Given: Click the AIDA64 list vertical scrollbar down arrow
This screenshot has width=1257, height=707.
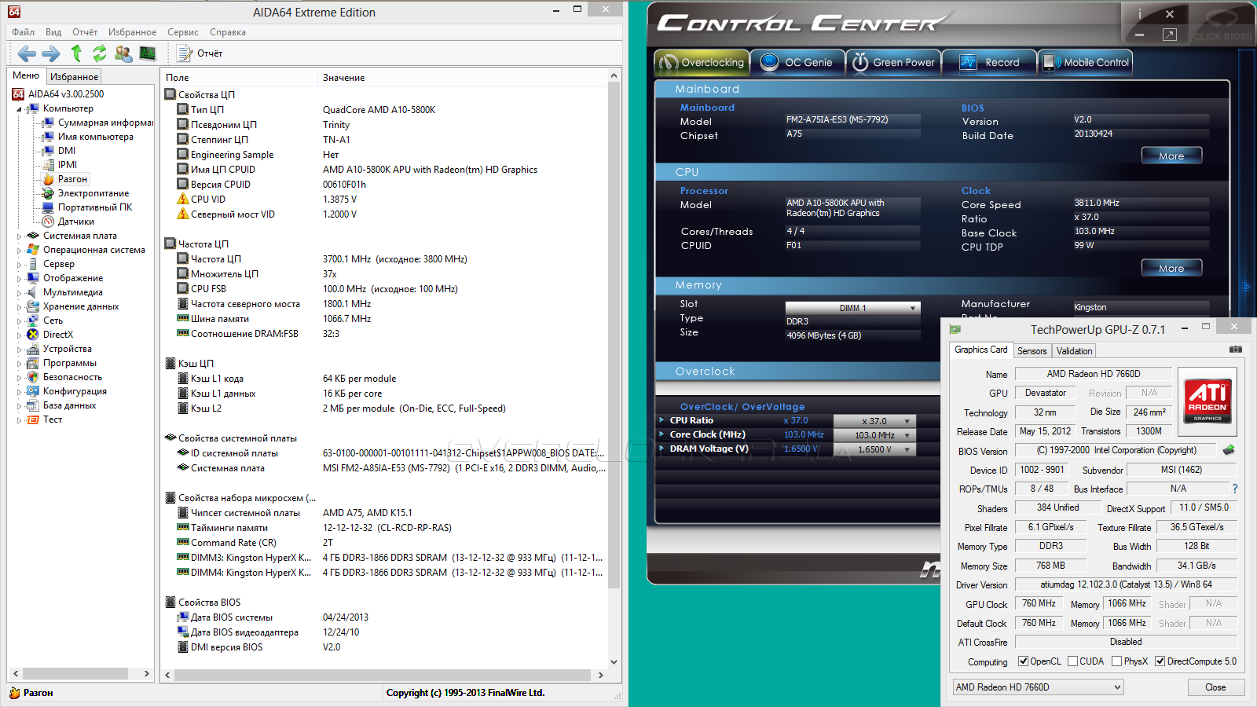Looking at the screenshot, I should pyautogui.click(x=614, y=662).
